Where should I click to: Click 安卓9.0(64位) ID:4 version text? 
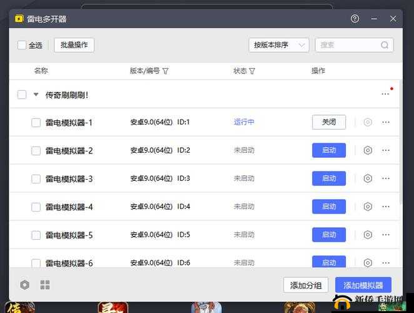coord(160,207)
